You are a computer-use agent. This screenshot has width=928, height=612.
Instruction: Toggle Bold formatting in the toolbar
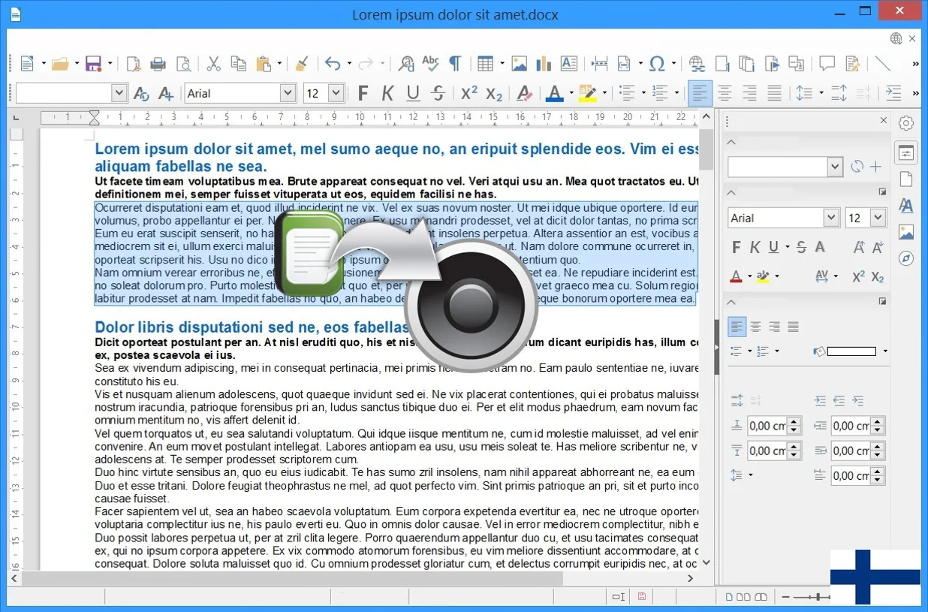pyautogui.click(x=363, y=93)
